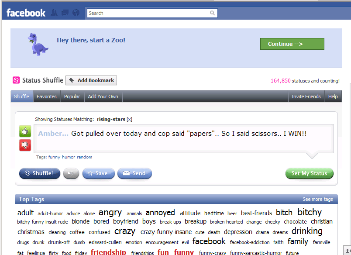The height and width of the screenshot is (255, 351).
Task: Click the '164,850' status count text
Action: tap(280, 81)
